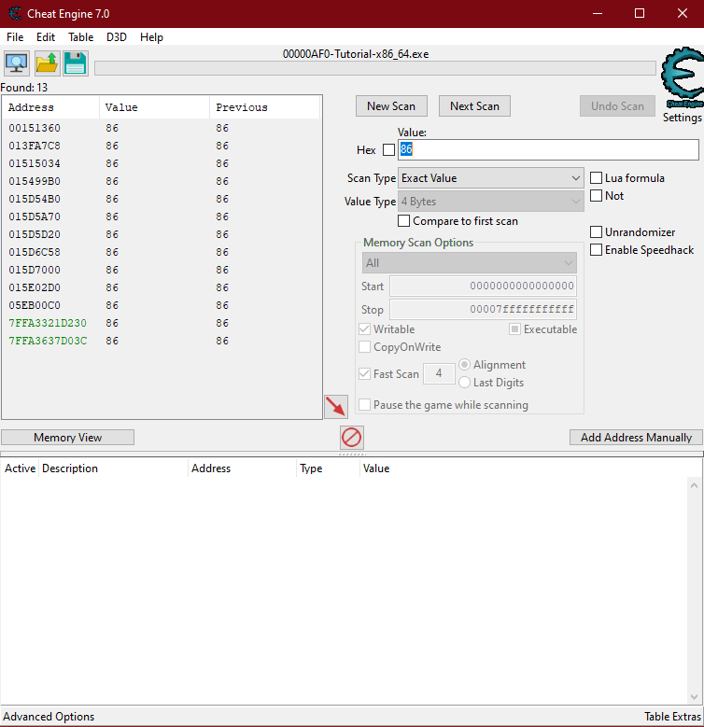
Task: Start a New Scan
Action: (x=391, y=106)
